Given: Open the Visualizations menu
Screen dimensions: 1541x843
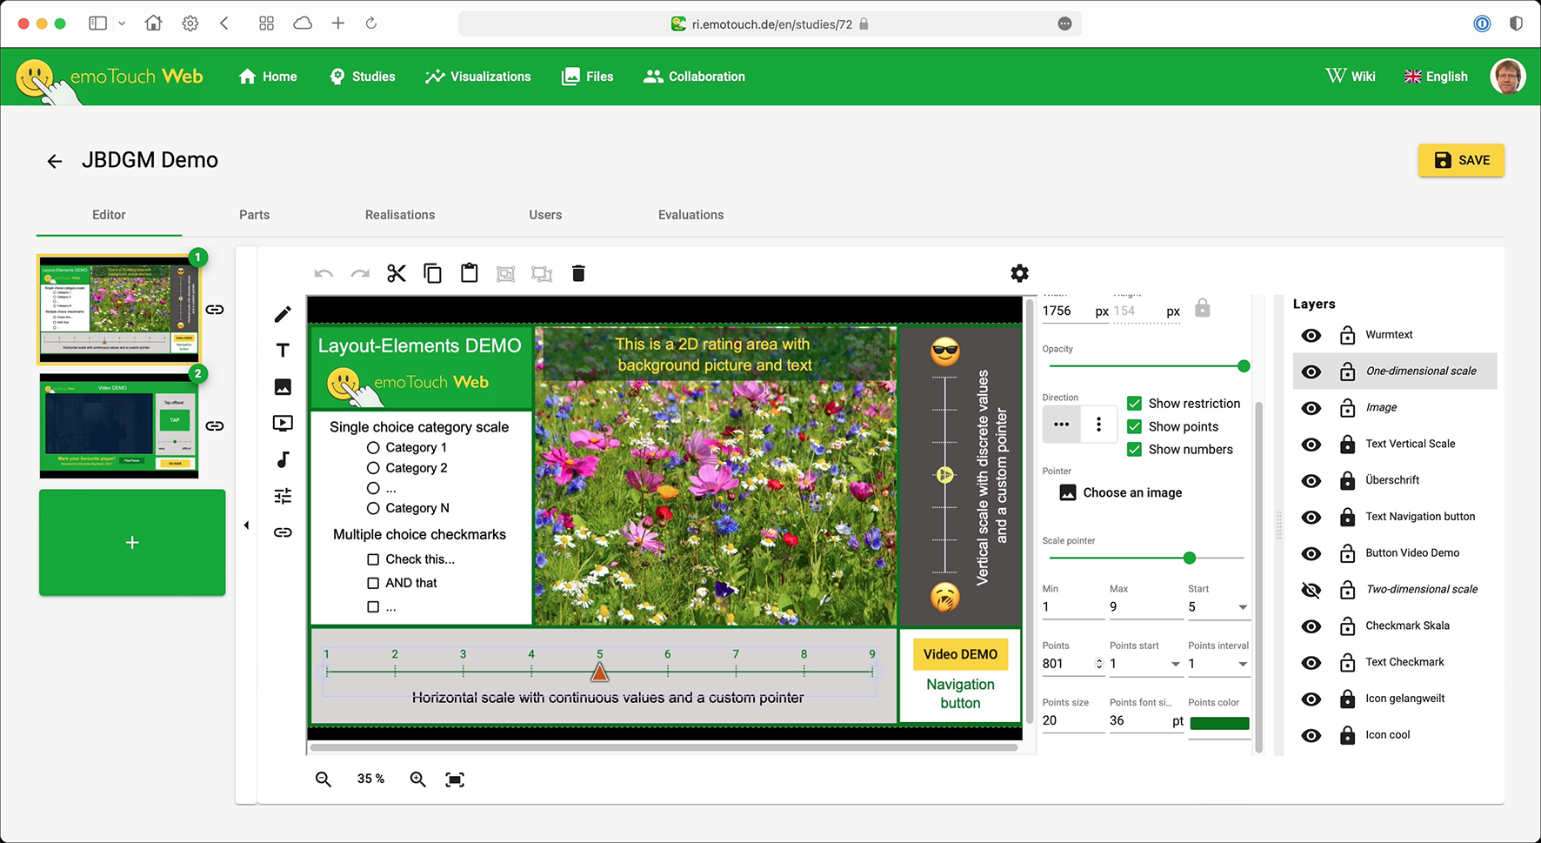Looking at the screenshot, I should pyautogui.click(x=477, y=77).
